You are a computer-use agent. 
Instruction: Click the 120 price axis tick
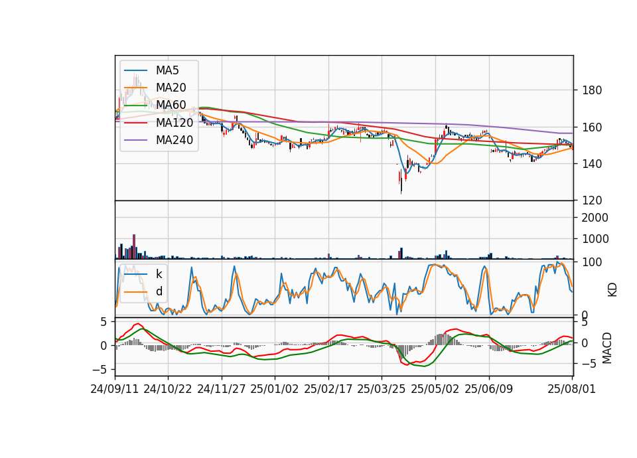tap(592, 200)
